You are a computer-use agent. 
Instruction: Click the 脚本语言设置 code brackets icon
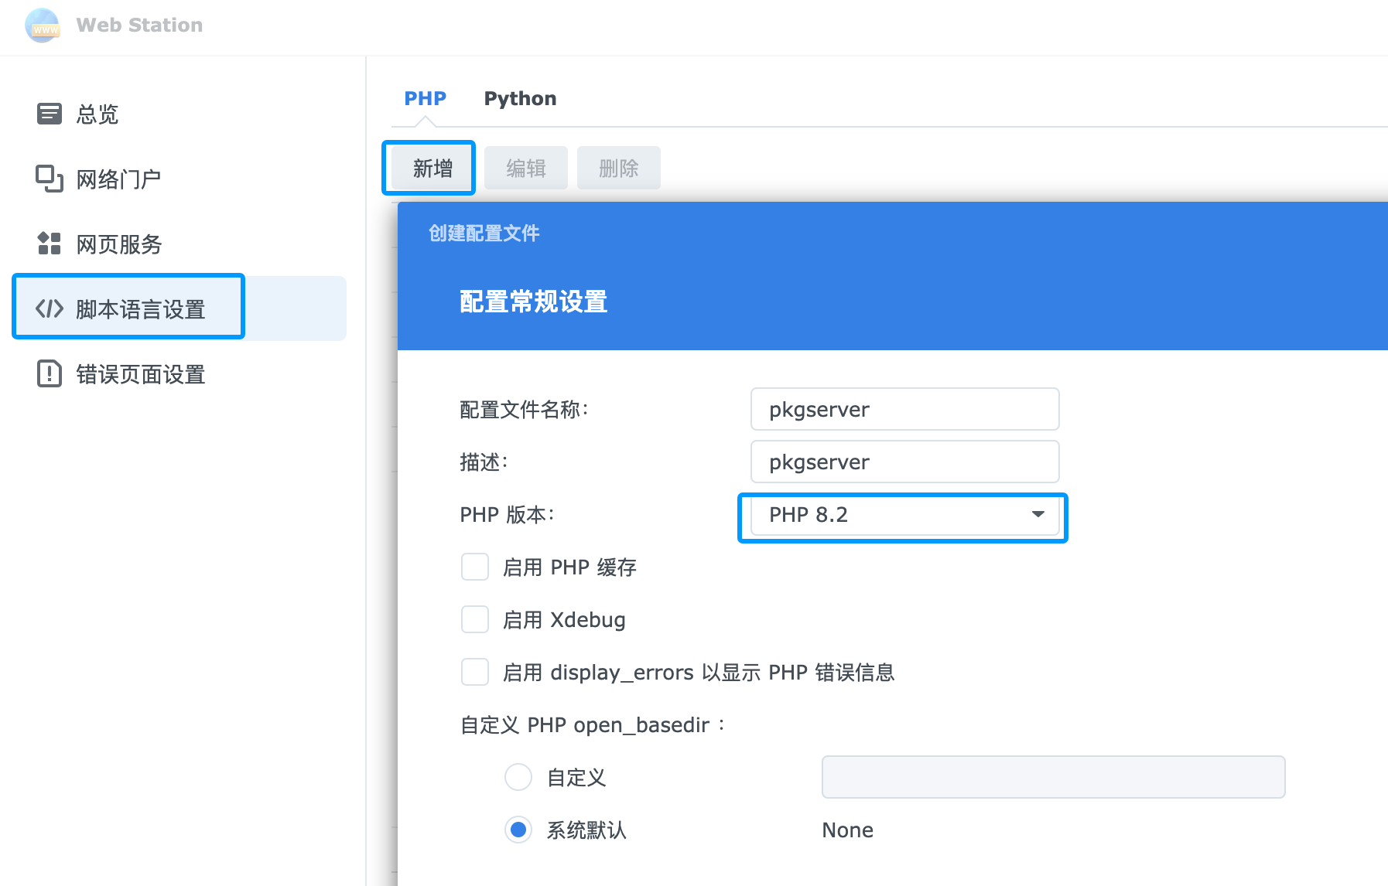tap(50, 308)
